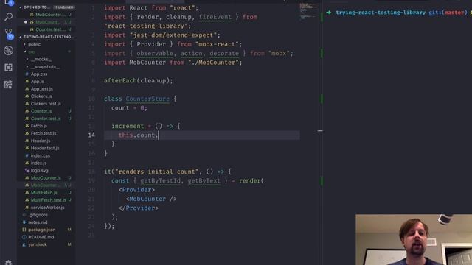This screenshot has width=472, height=265.
Task: Click the 1 UNSAVED badge in Open Editors
Action: (64, 7)
